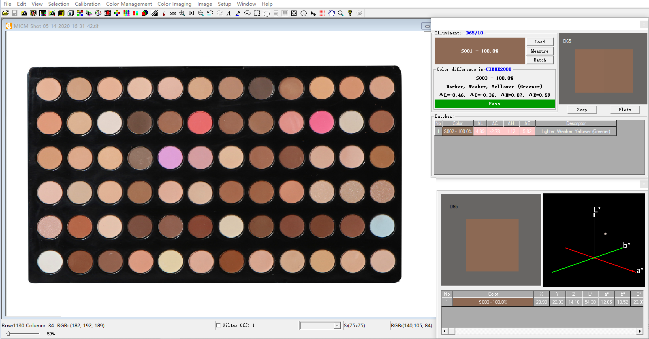
Task: Click the zoom out magnifier icon
Action: pyautogui.click(x=201, y=13)
